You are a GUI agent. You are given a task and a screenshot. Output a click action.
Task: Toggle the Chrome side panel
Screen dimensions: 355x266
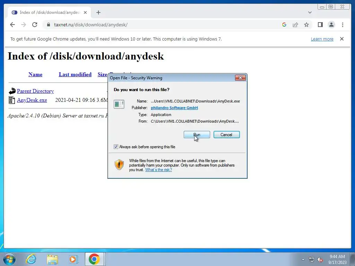point(320,25)
